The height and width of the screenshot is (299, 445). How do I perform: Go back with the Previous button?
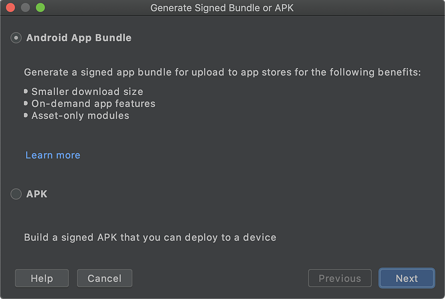click(x=340, y=278)
